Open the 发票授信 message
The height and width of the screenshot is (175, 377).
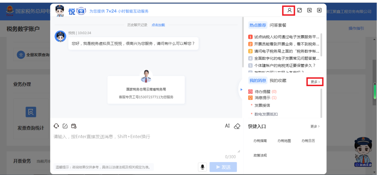[262, 105]
